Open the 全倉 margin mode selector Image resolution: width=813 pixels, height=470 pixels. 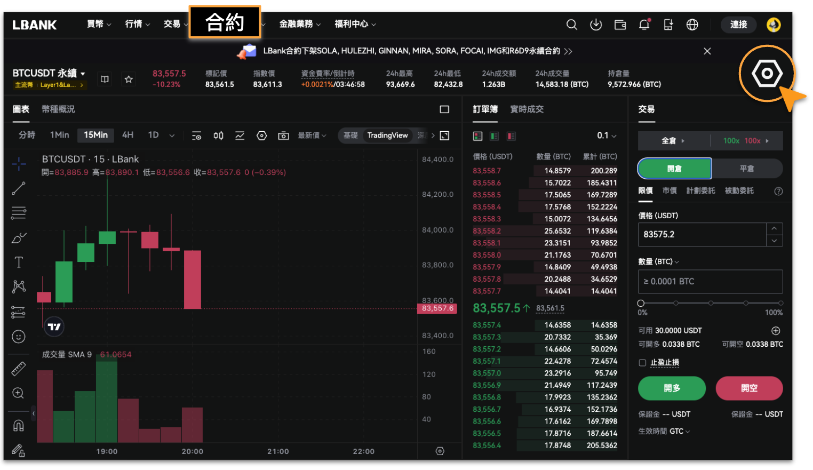coord(673,141)
